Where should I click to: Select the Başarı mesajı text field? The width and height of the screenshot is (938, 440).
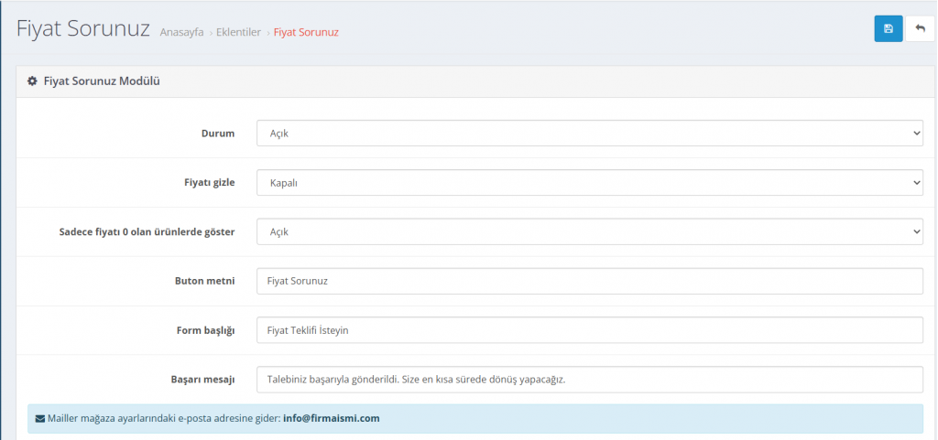[x=589, y=379]
